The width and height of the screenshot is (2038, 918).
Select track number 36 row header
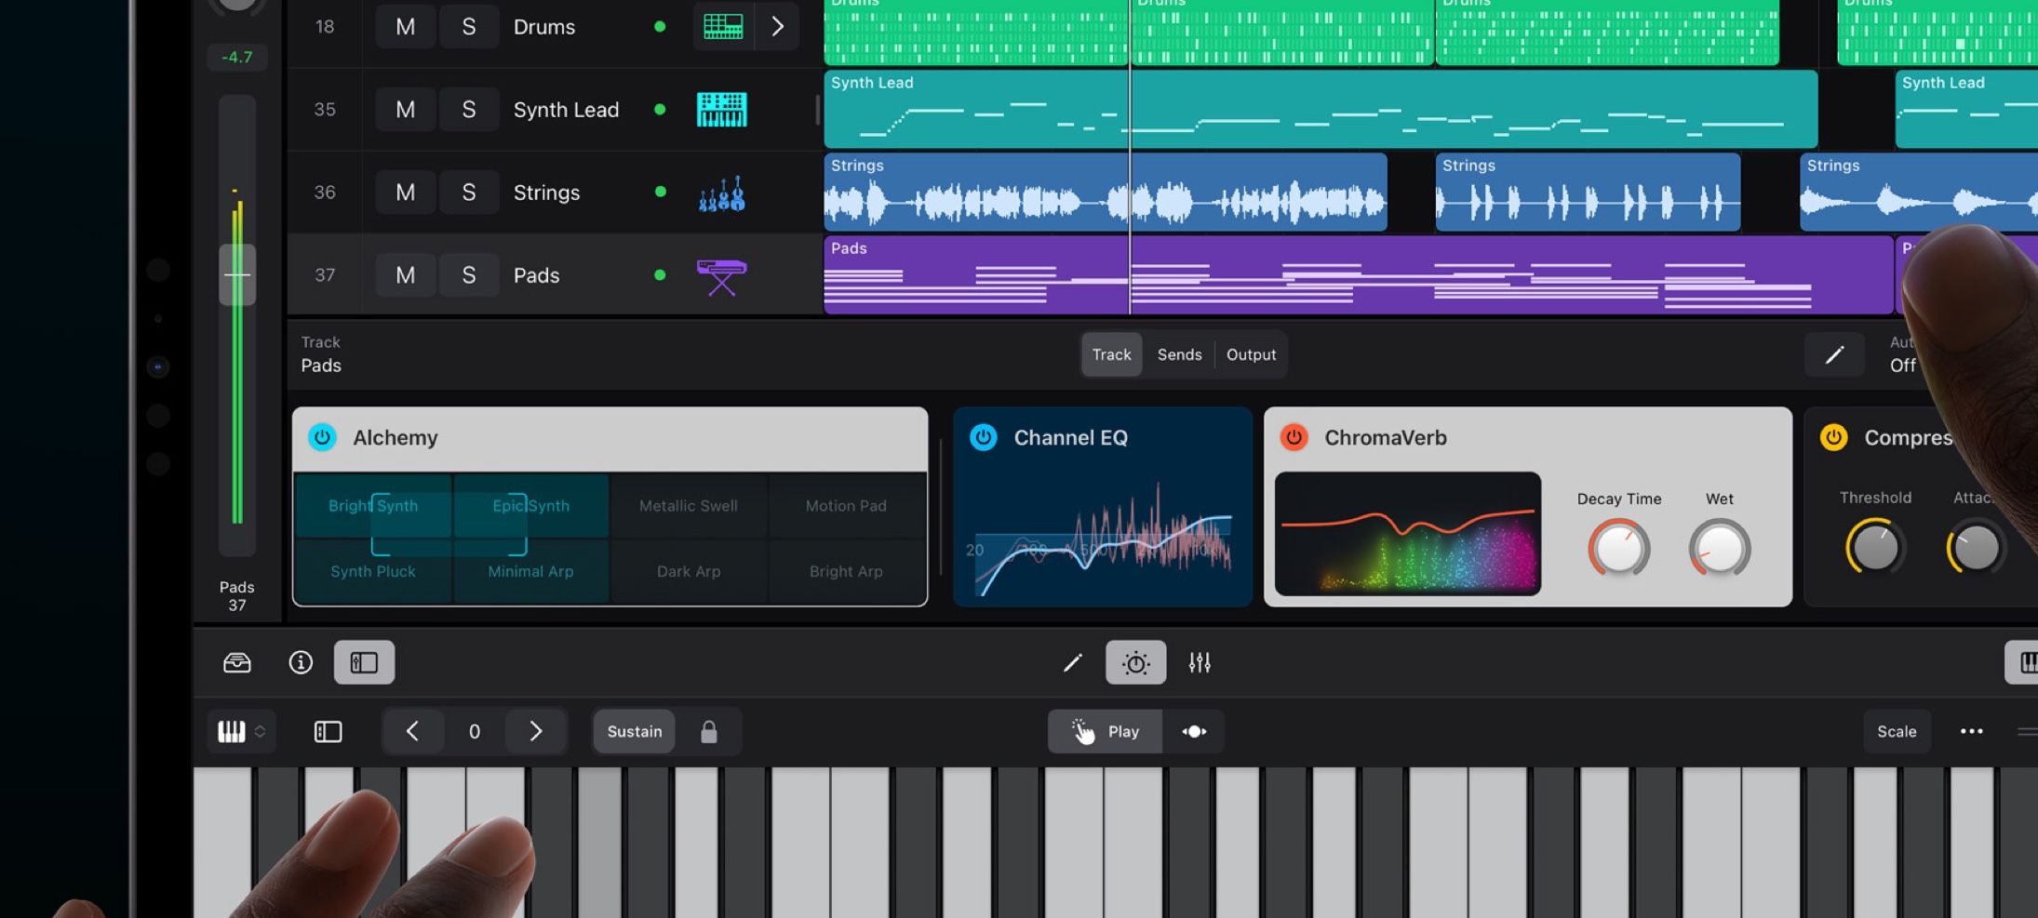click(325, 193)
